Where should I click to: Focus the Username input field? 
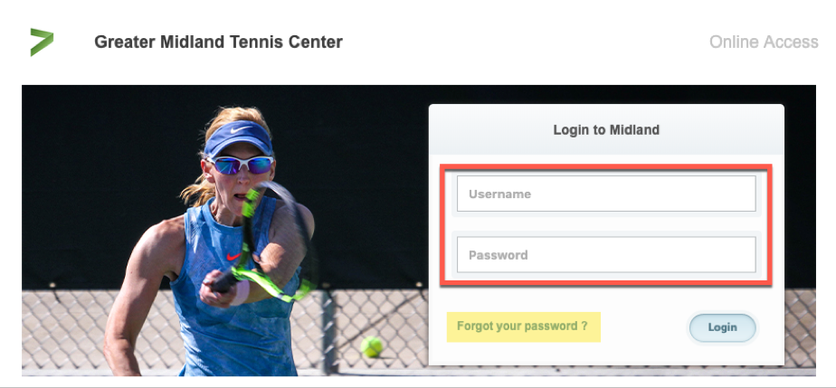point(606,194)
